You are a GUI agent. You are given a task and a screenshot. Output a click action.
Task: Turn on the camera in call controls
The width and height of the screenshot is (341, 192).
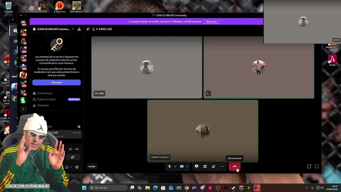tap(182, 166)
